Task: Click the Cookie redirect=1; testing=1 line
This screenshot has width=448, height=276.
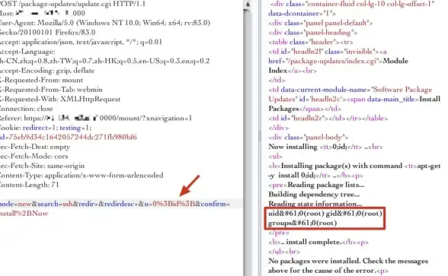Action: 46,128
